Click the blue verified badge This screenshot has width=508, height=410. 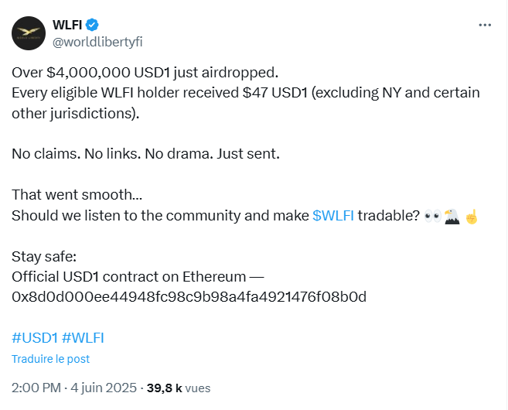pos(92,25)
